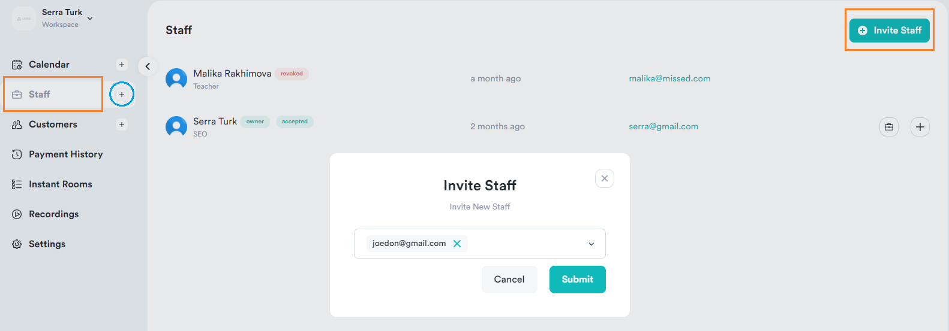Viewport: 949px width, 331px height.
Task: Remove the joedon@gmail.com email chip
Action: click(457, 244)
